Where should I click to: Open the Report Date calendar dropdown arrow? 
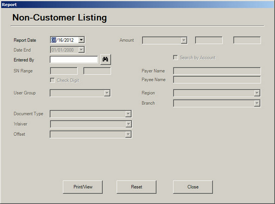pyautogui.click(x=81, y=40)
